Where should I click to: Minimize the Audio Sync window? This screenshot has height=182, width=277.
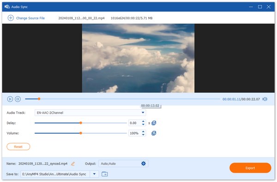pyautogui.click(x=251, y=7)
